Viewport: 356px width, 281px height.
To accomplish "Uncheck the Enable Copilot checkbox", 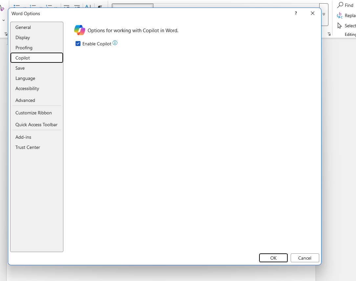I will [78, 44].
